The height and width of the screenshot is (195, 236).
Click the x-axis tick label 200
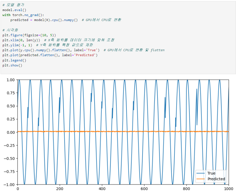[60, 189]
